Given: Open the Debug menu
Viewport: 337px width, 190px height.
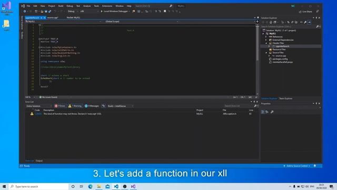Looking at the screenshot, I should [70, 6].
